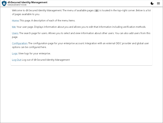Click the shield lock logo icon

(x=4, y=3)
